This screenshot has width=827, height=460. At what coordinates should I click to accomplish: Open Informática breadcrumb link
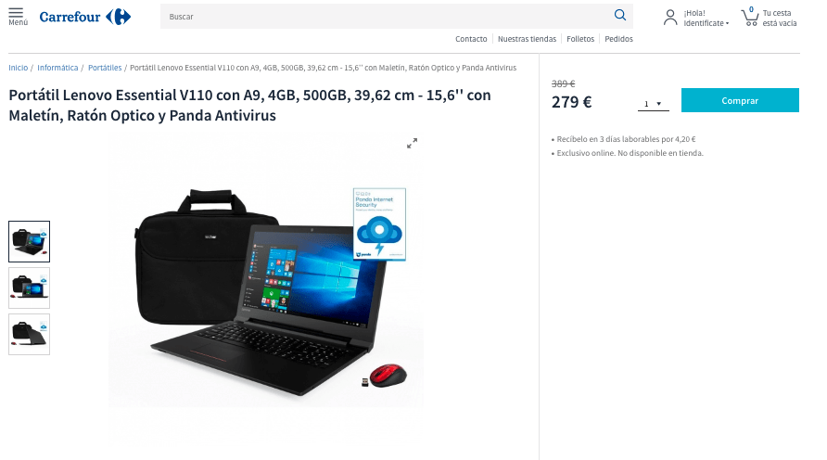click(57, 68)
